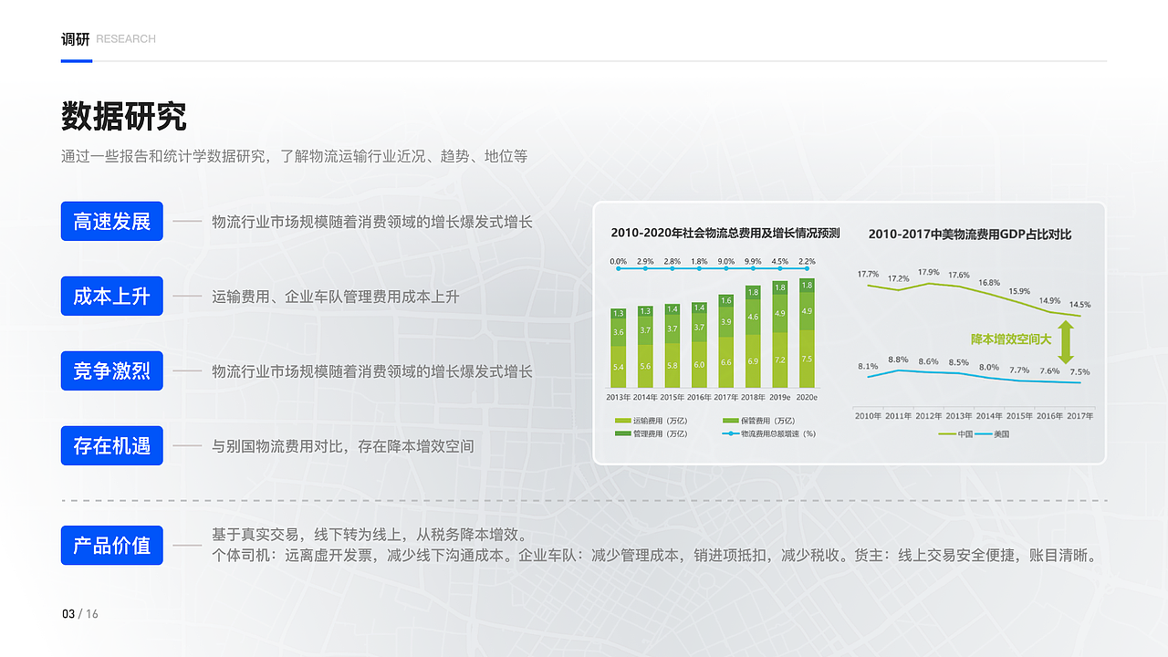Click the 8.1% data label on the 美国 line
The width and height of the screenshot is (1168, 657).
click(x=868, y=367)
